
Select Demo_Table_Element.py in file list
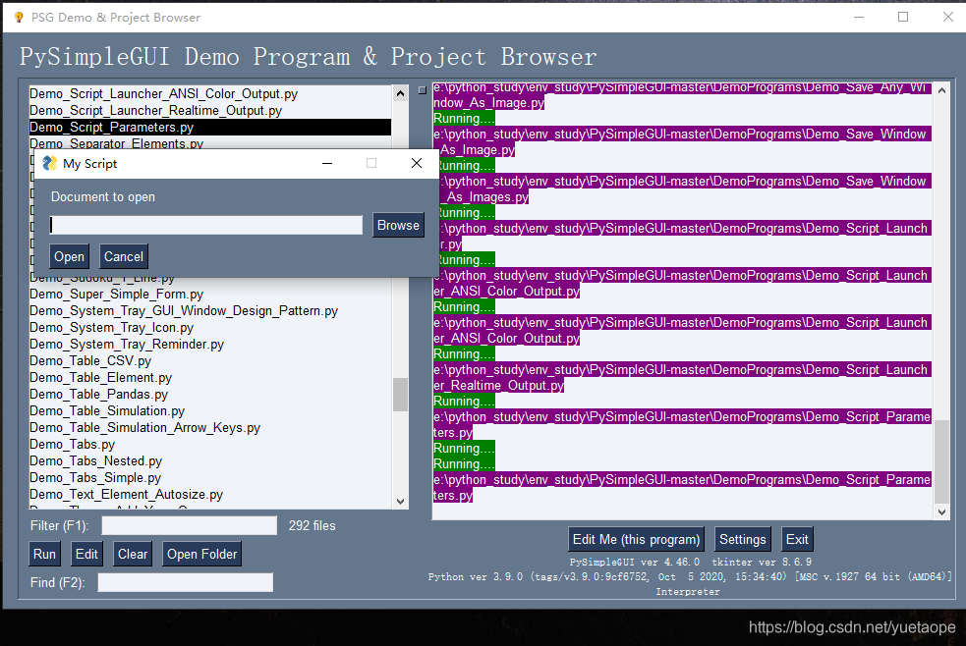(210, 377)
